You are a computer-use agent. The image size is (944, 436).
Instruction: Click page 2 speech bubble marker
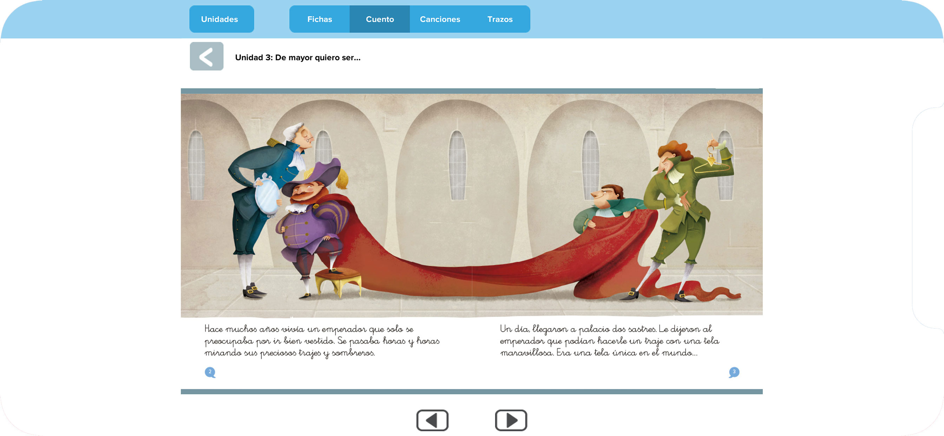point(210,372)
